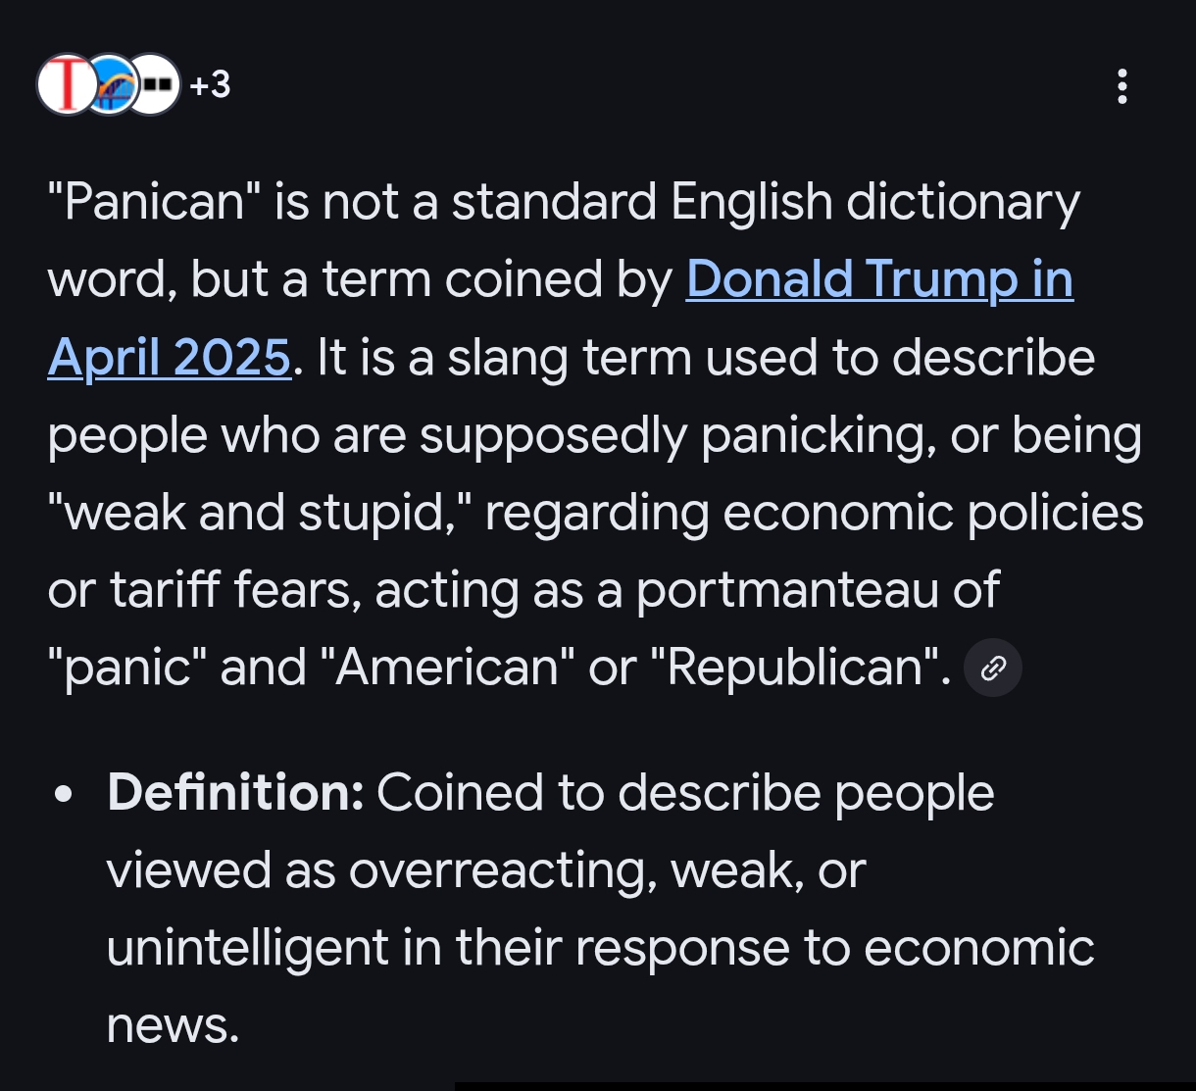1196x1091 pixels.
Task: Open the three-dot more options menu
Action: [1122, 86]
